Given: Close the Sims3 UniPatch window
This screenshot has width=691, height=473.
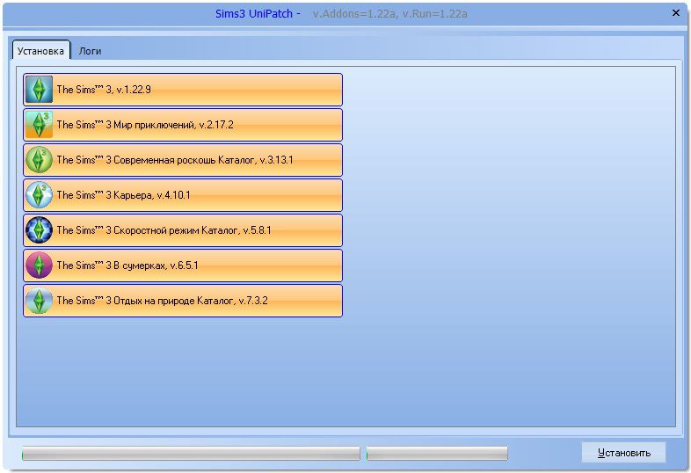Looking at the screenshot, I should click(675, 13).
